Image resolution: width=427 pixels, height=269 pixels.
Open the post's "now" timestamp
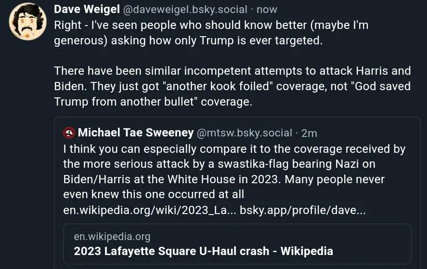point(267,9)
